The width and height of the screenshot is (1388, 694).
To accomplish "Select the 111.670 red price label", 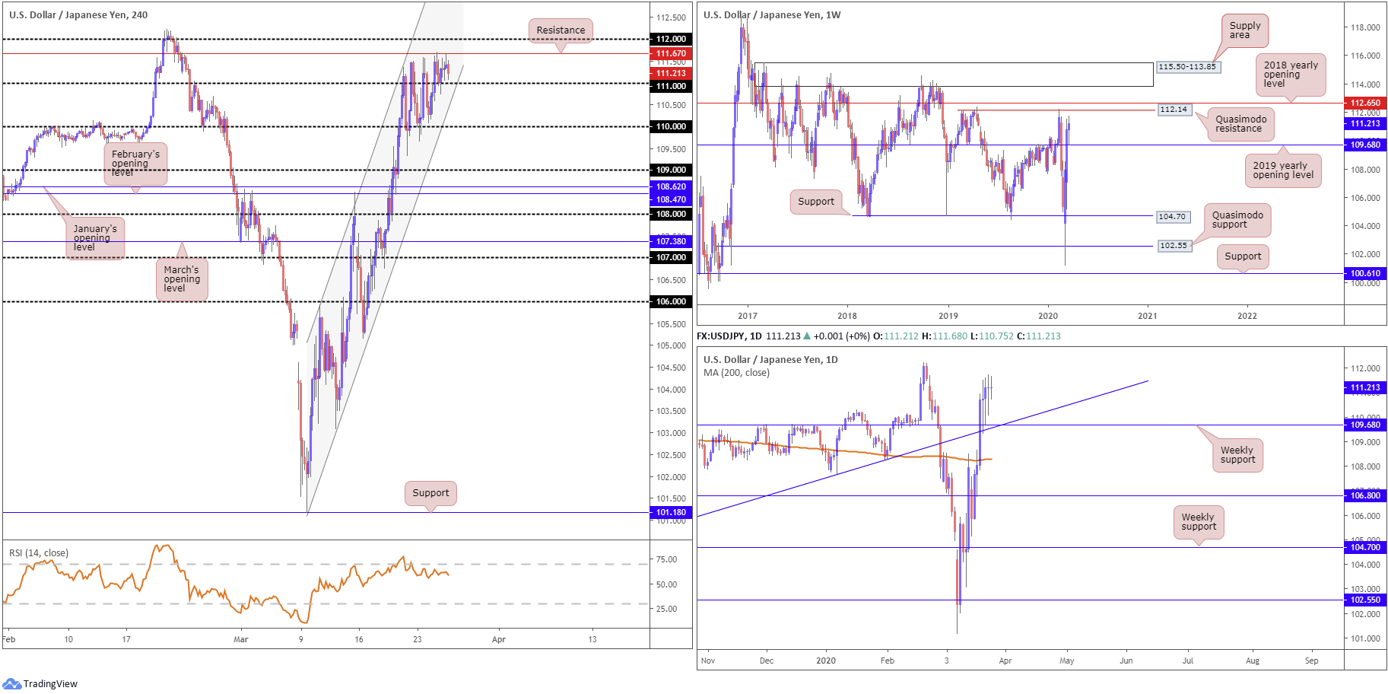I will click(671, 53).
